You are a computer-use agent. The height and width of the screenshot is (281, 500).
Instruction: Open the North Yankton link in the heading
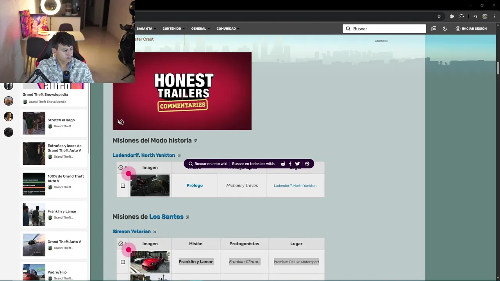point(158,155)
